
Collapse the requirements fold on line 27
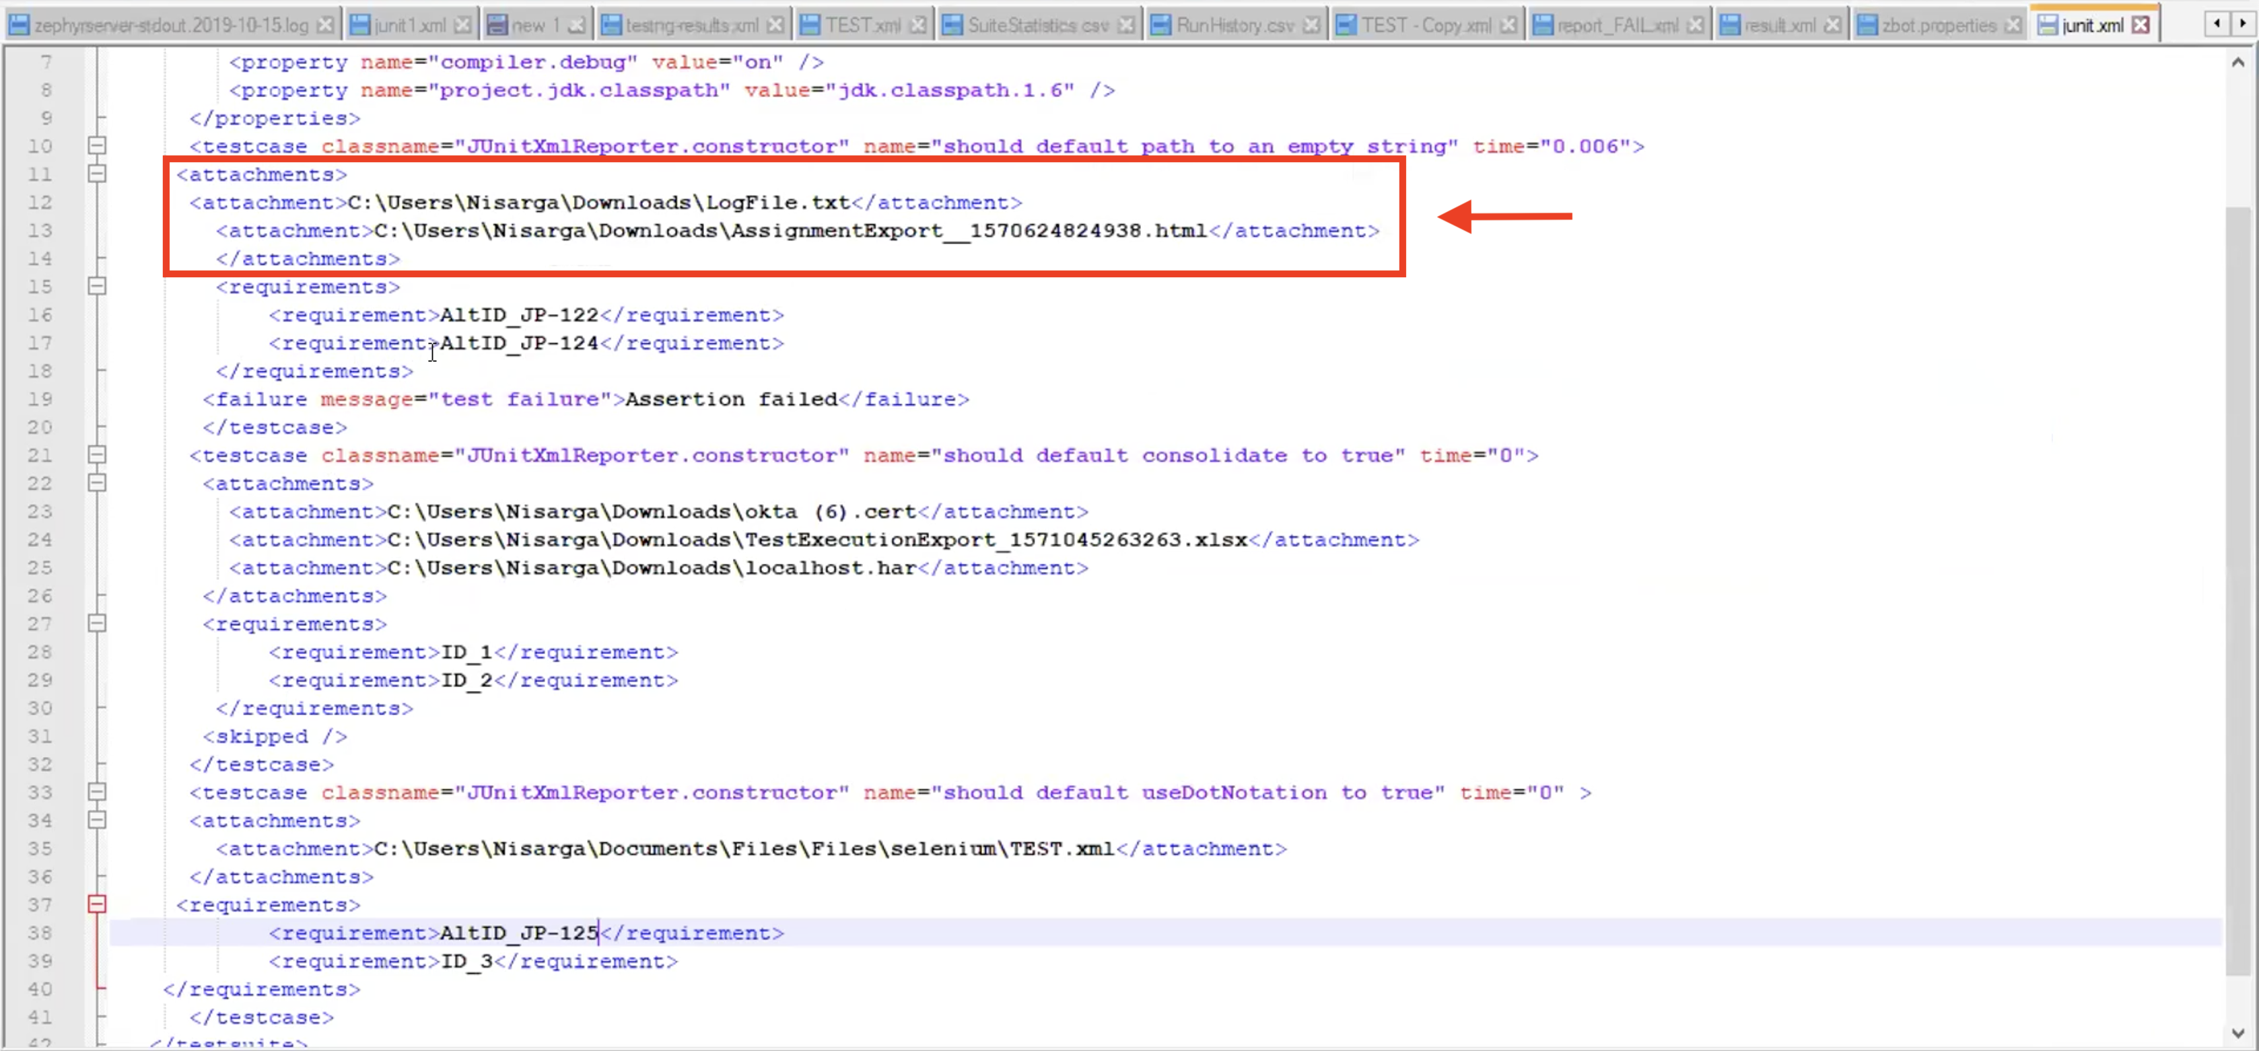(98, 623)
